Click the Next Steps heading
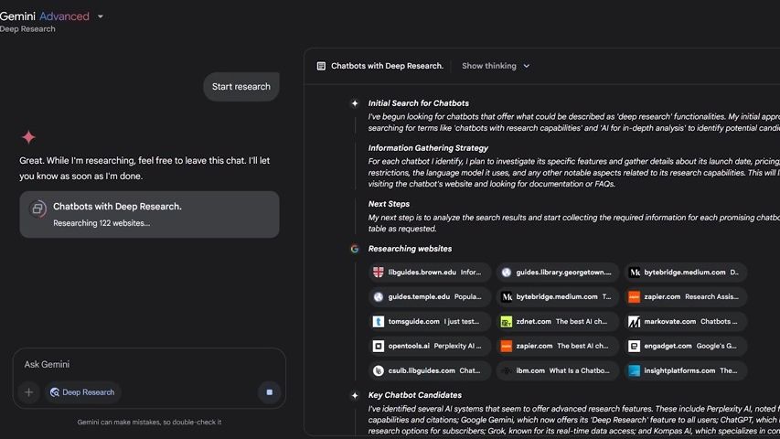 (389, 204)
